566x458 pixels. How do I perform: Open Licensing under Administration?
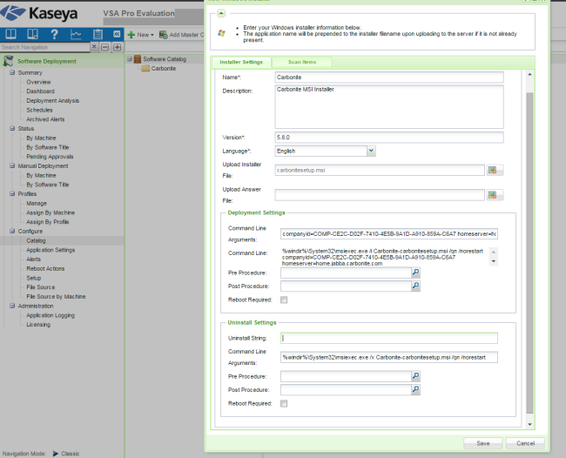[x=38, y=325]
